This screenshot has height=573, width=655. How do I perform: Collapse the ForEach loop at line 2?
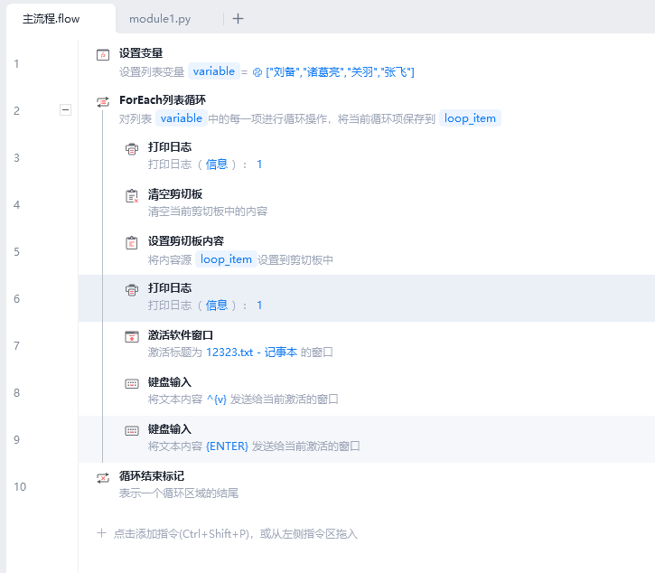66,110
